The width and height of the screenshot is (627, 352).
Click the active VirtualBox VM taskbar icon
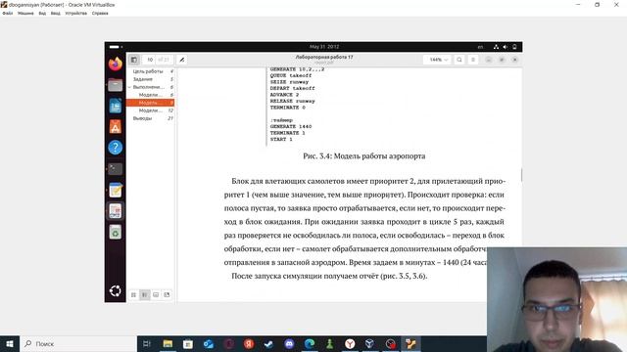click(410, 343)
